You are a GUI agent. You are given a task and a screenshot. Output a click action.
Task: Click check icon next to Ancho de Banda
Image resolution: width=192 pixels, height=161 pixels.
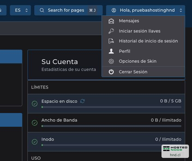(x=35, y=123)
